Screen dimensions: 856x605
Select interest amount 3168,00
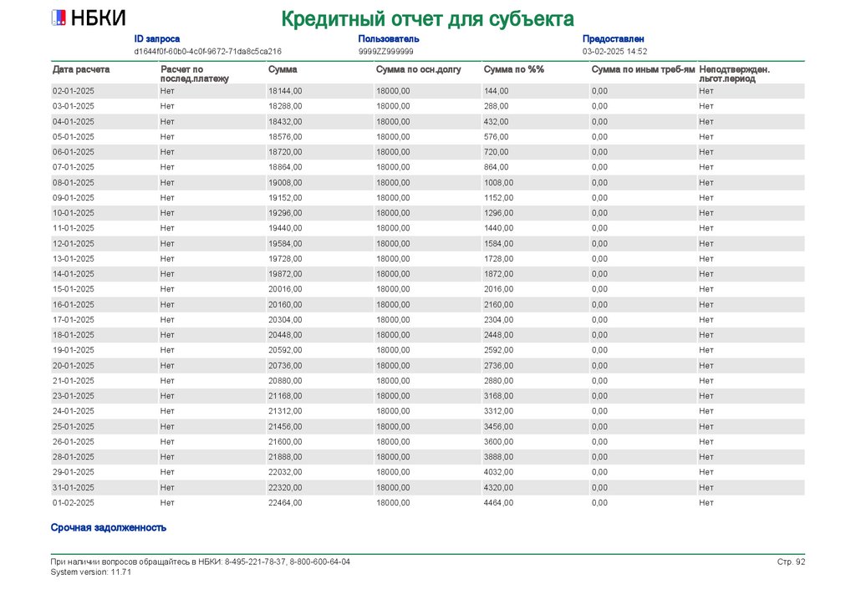[498, 396]
